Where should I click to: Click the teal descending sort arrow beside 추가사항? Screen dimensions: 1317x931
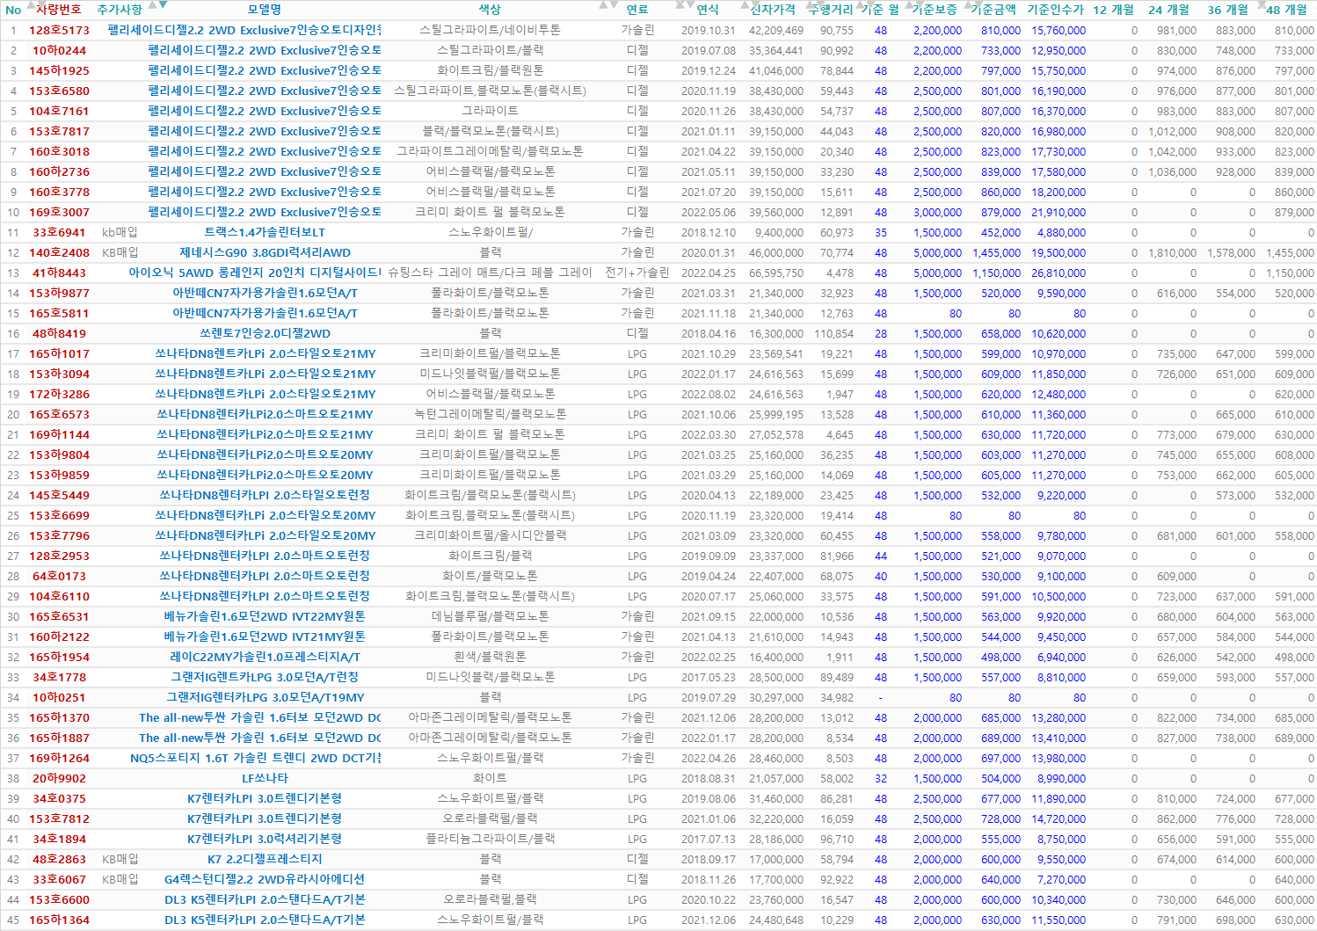pos(163,4)
